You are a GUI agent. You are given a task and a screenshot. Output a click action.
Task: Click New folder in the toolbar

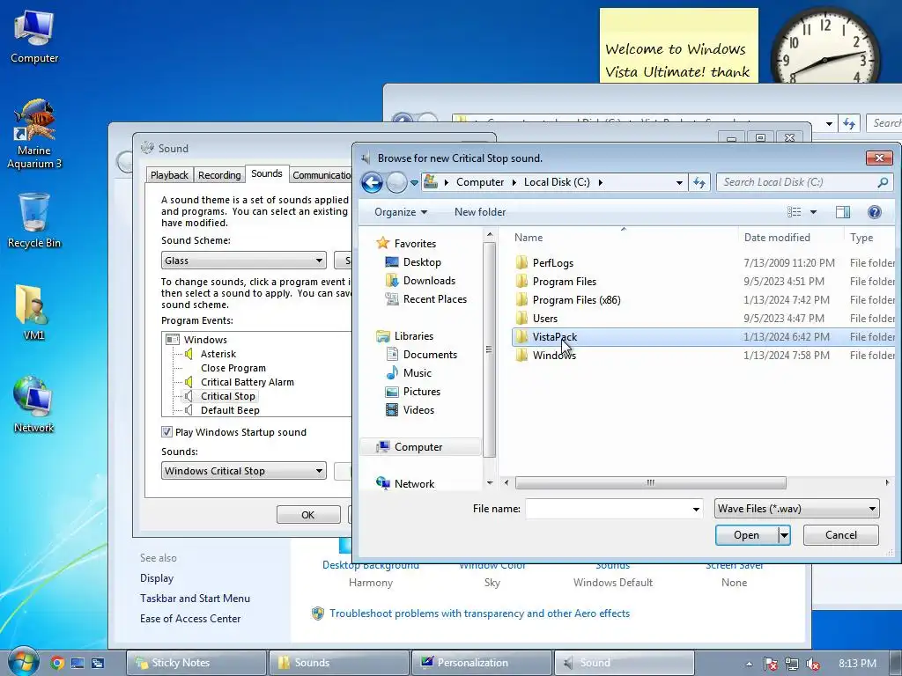tap(480, 212)
